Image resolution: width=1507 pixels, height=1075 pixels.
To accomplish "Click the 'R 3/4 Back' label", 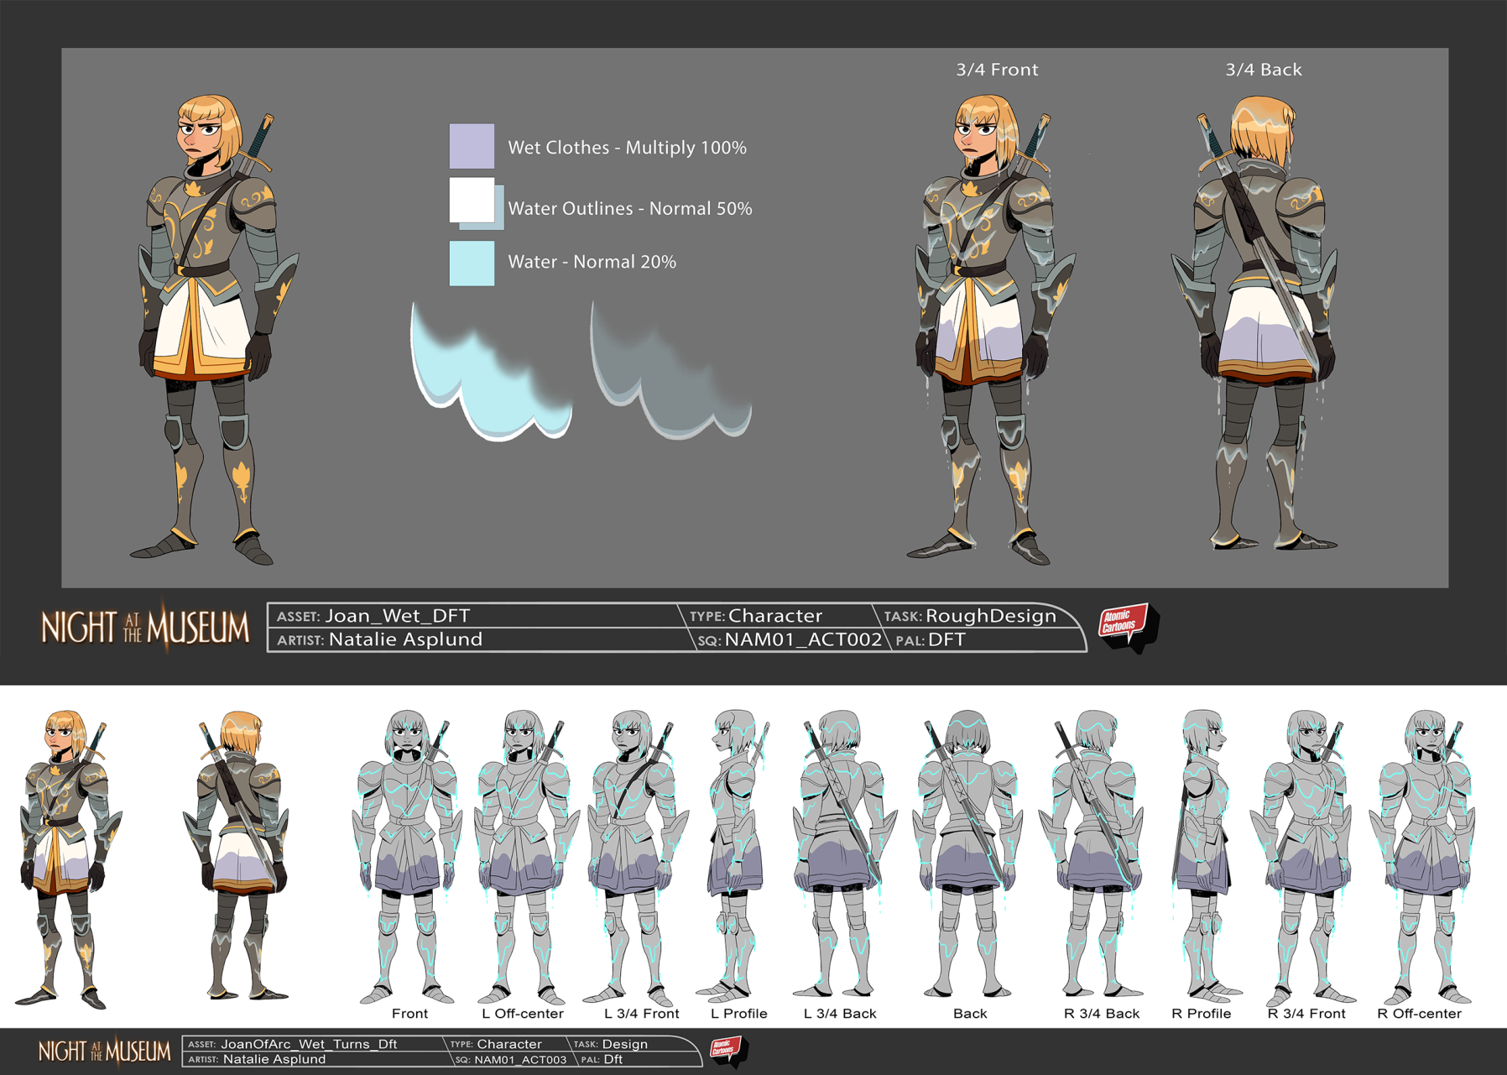I will [x=1102, y=1014].
